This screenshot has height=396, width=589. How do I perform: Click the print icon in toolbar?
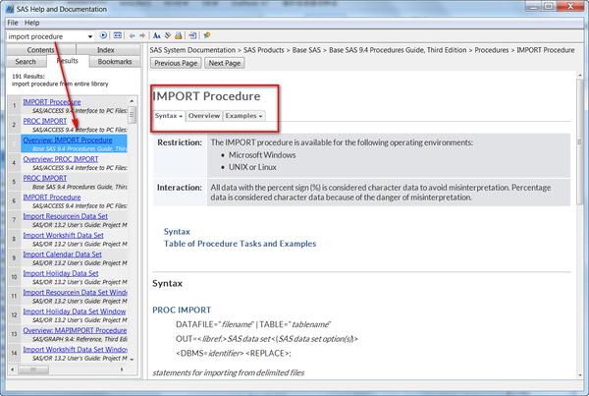[179, 35]
